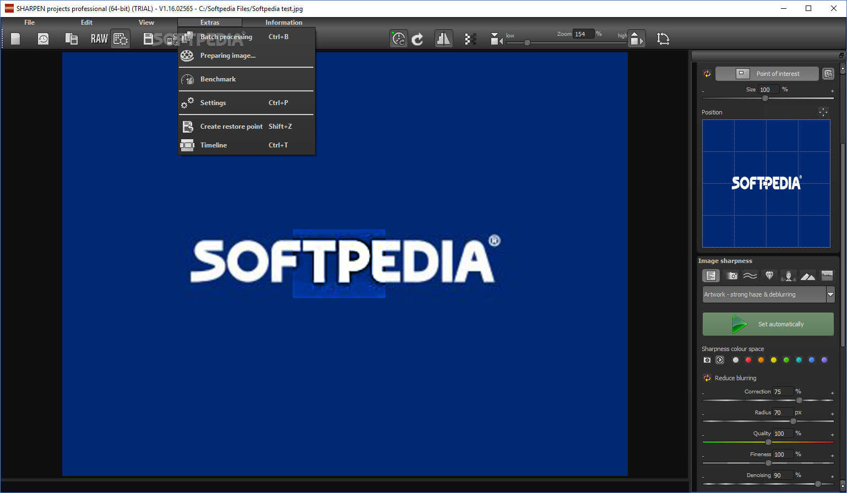Select Batch processing from Extras menu

pos(246,37)
